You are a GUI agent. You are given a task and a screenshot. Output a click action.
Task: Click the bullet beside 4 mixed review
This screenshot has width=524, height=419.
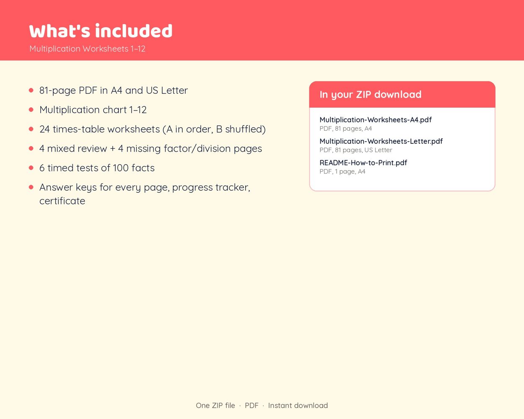[31, 148]
